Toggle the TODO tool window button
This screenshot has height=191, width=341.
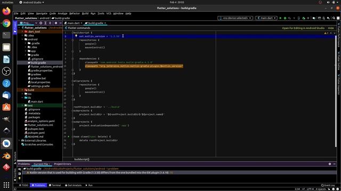(23, 185)
